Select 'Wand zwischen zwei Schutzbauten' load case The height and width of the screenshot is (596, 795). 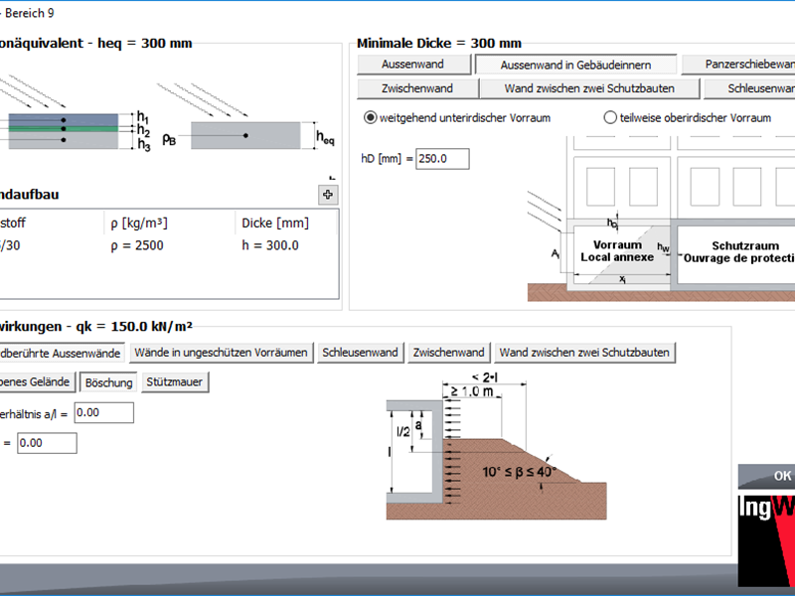click(584, 353)
